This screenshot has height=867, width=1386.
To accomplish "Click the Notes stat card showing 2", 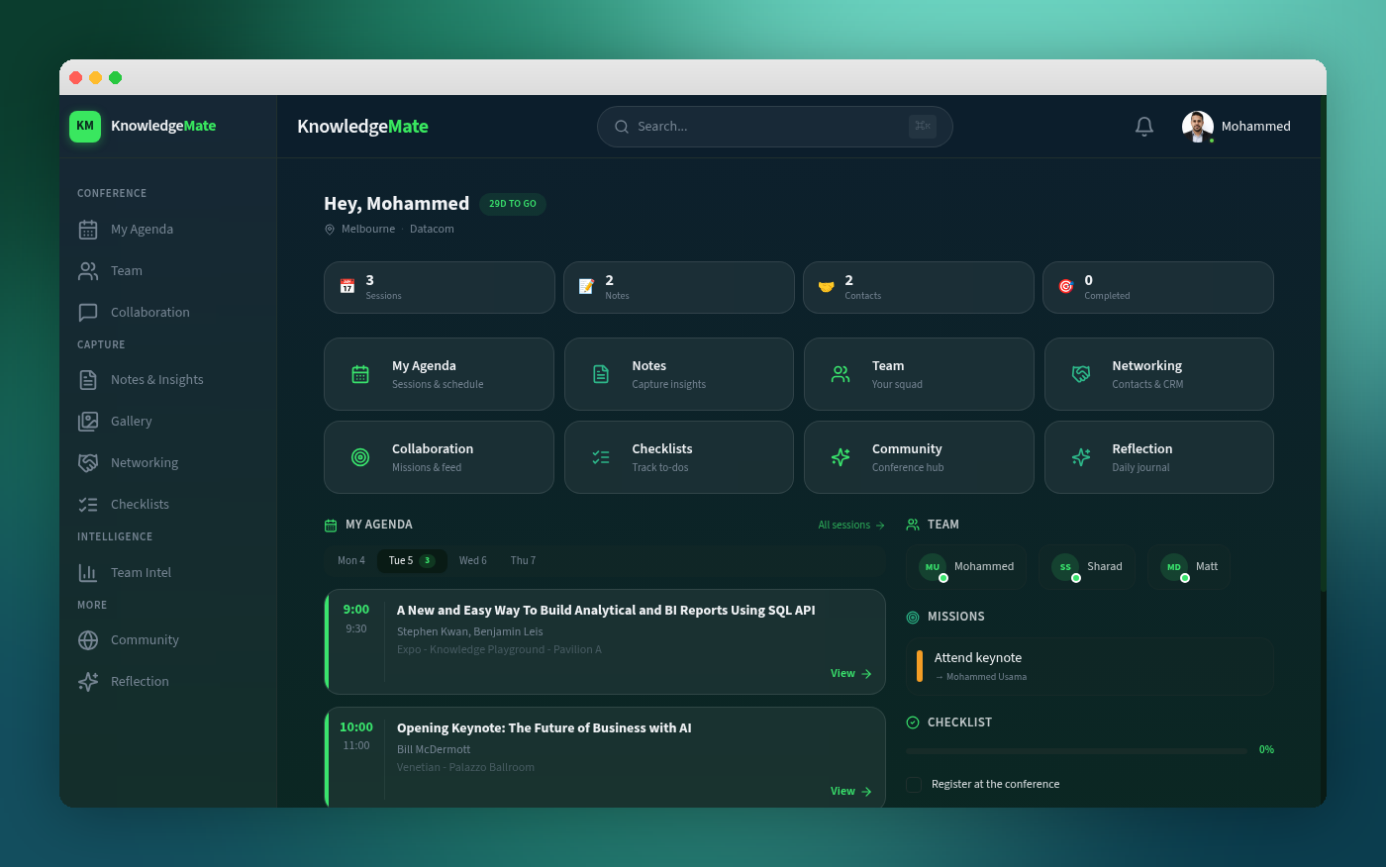I will pyautogui.click(x=679, y=288).
